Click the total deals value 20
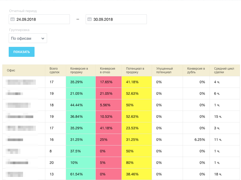 click(x=51, y=163)
